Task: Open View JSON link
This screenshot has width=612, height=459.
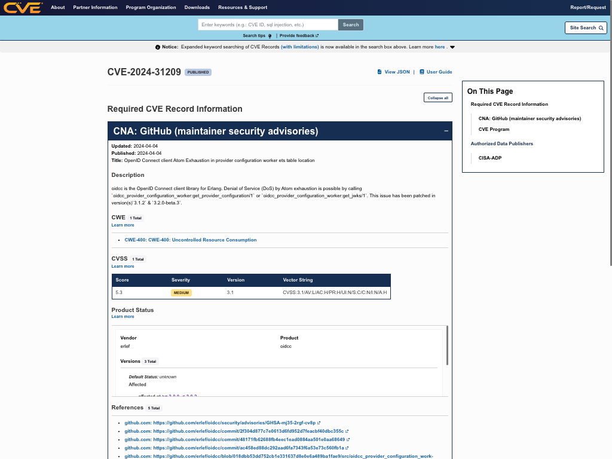Action: [397, 72]
